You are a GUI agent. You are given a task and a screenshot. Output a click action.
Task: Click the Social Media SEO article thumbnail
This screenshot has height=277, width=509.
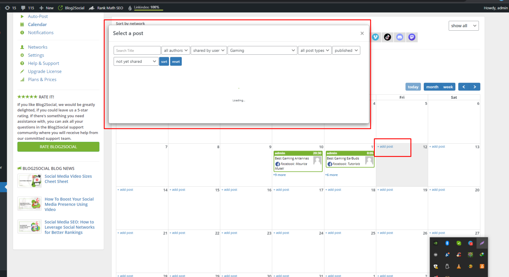tap(29, 226)
